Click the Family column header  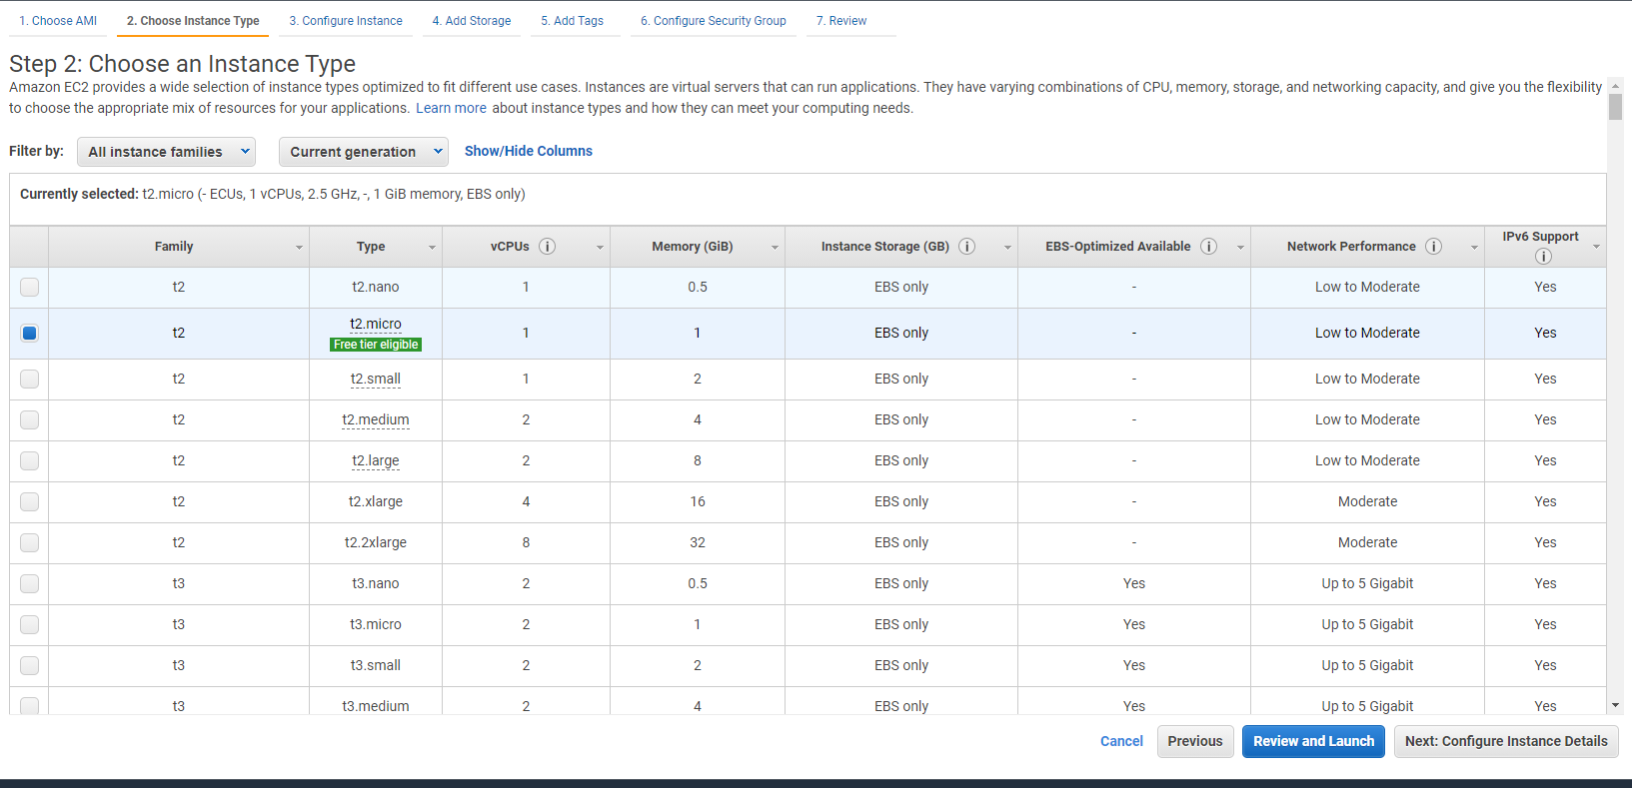179,247
